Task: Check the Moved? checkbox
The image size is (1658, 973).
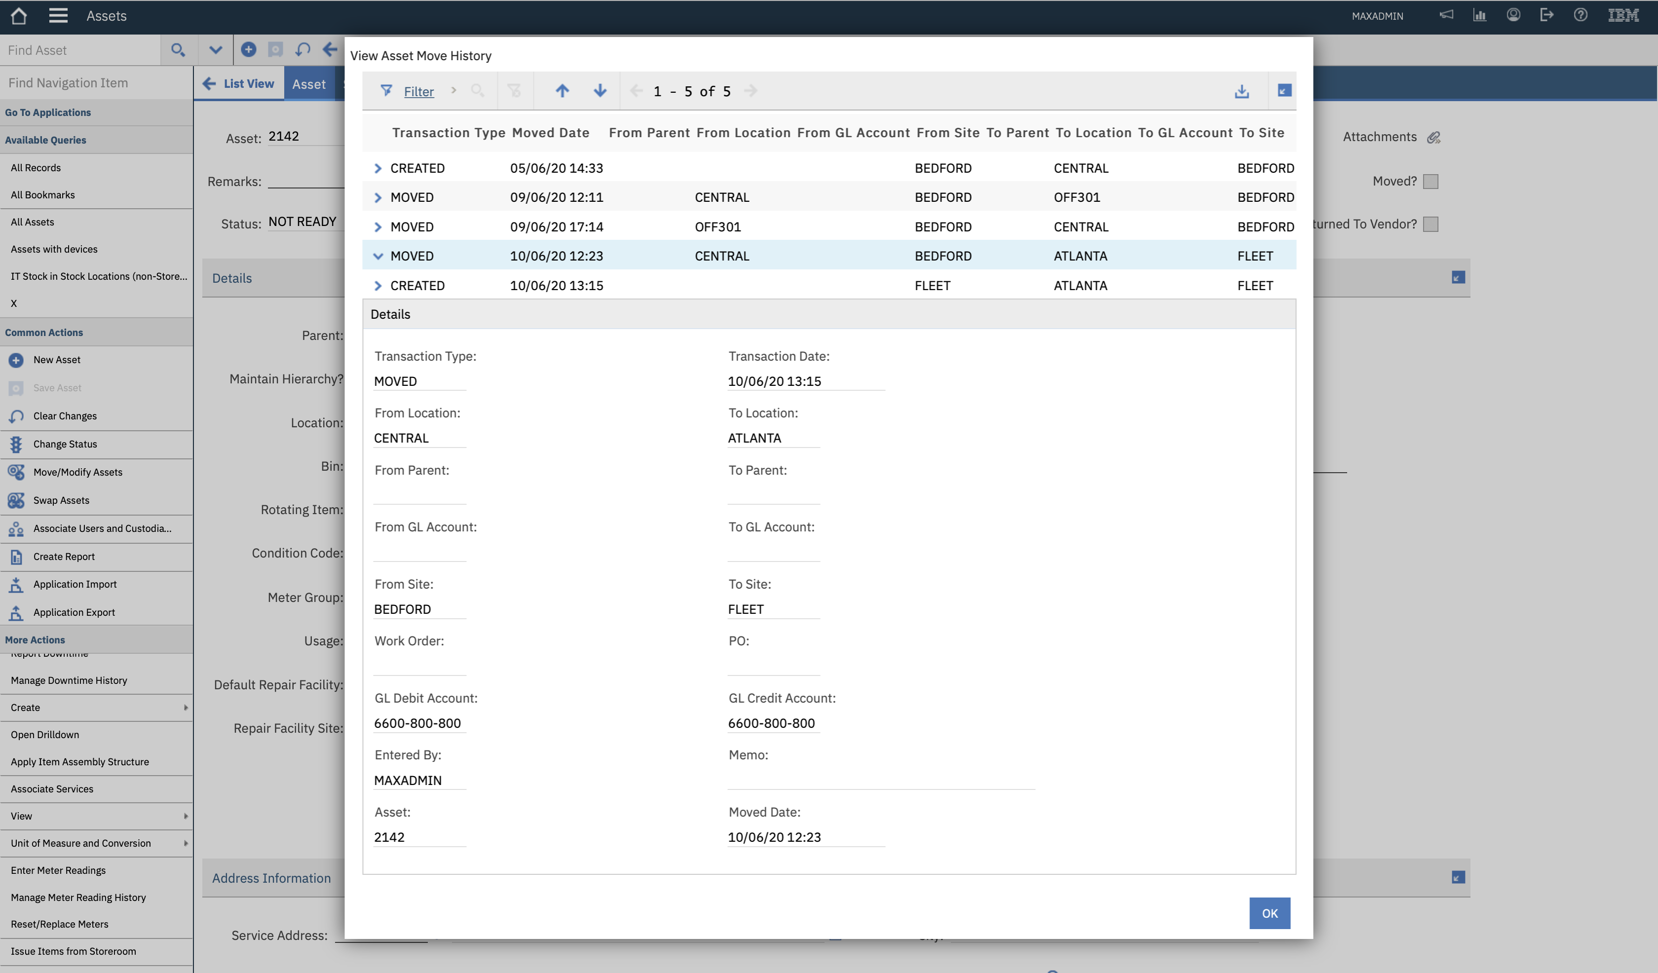Action: (x=1431, y=181)
